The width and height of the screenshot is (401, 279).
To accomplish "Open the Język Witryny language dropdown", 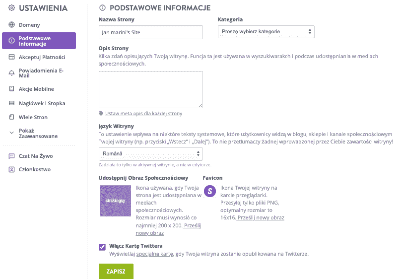I will coord(150,154).
